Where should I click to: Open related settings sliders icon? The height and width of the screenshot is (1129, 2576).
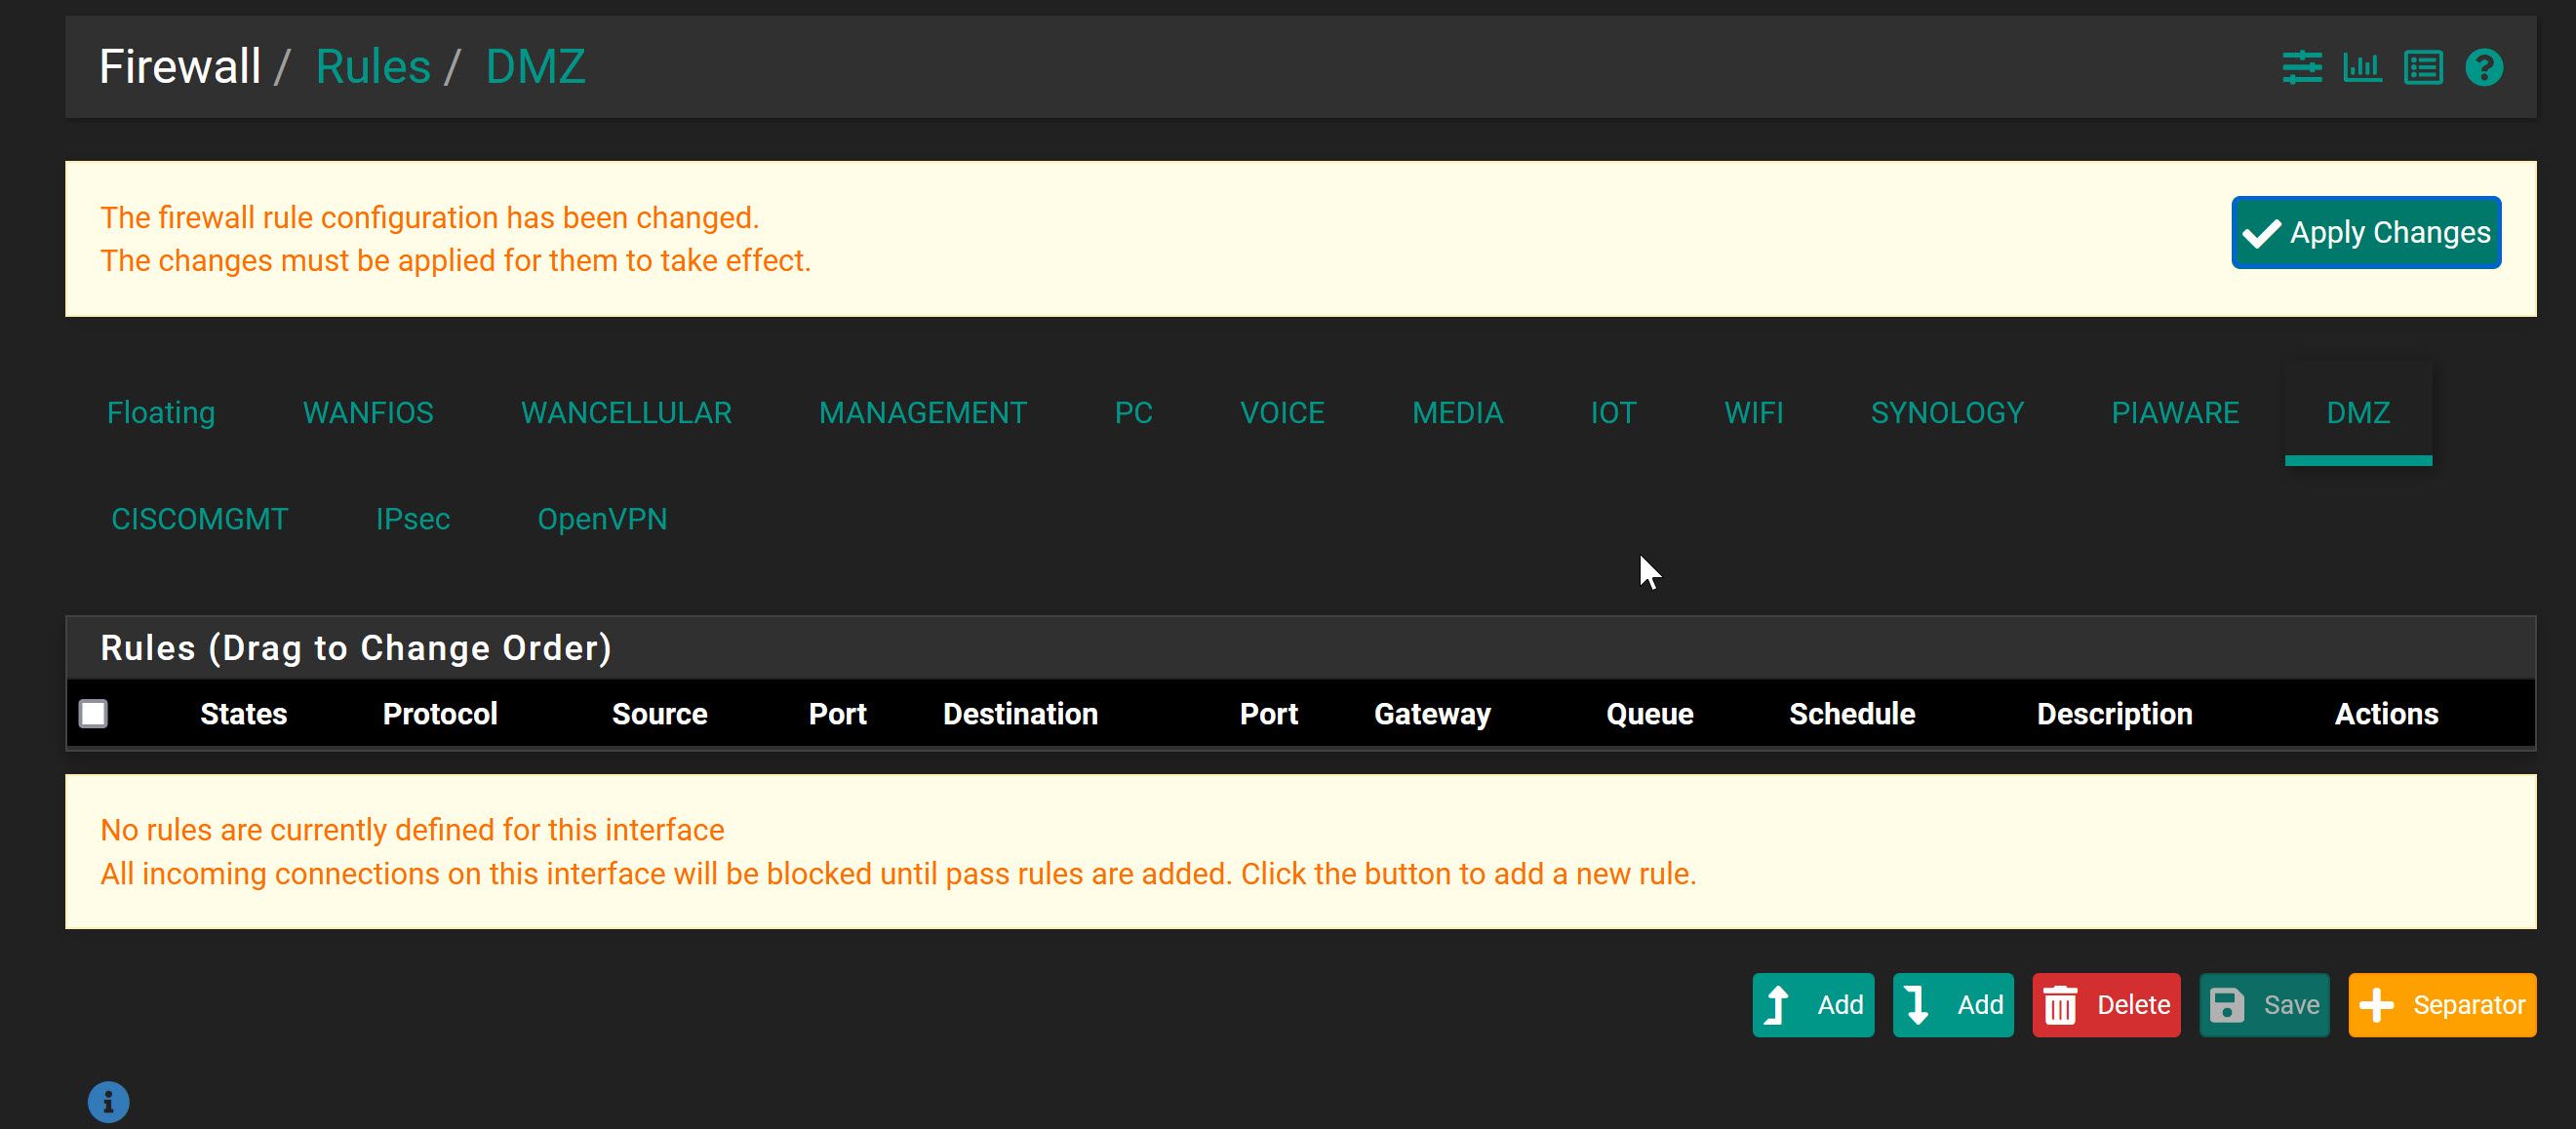pyautogui.click(x=2301, y=68)
